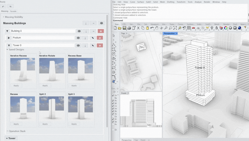This screenshot has height=141, width=249.
Task: Click the redo arrow button above Facade tab
Action: (10, 6)
